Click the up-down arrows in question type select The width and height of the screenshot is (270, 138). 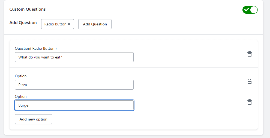point(69,24)
